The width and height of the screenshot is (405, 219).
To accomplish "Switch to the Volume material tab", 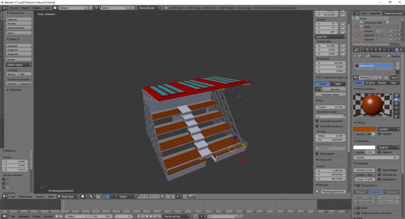I will coord(383,82).
